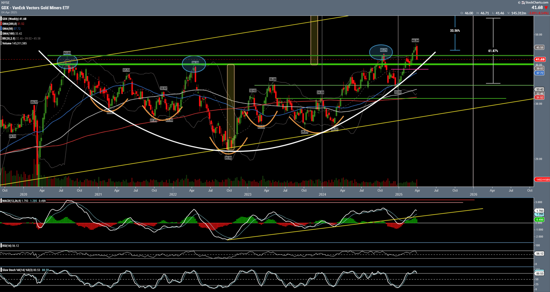Select the GDX VanEck Vectors Gold Miners title
The width and height of the screenshot is (550, 292).
35,8
